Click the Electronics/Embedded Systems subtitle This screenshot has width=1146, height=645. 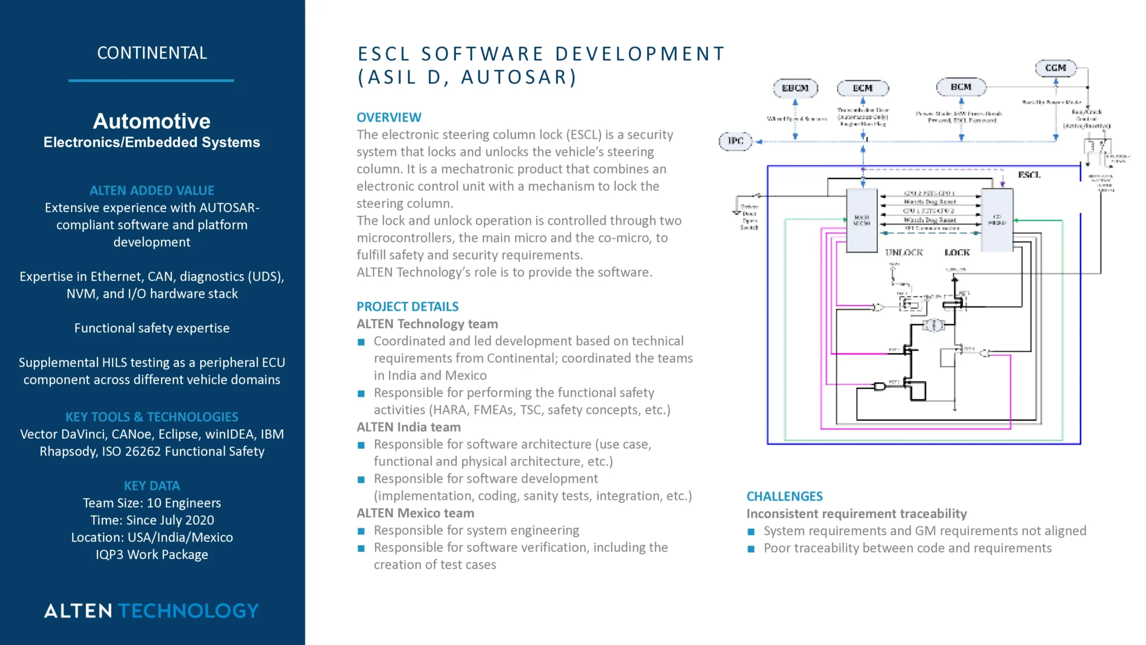click(x=152, y=142)
